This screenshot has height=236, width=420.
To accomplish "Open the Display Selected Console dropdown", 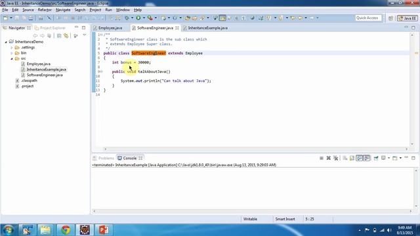I will (389, 158).
